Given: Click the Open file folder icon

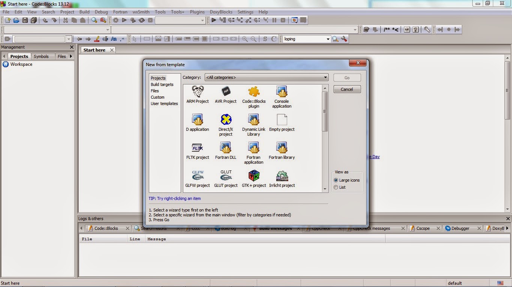Looking at the screenshot, I should coord(16,20).
